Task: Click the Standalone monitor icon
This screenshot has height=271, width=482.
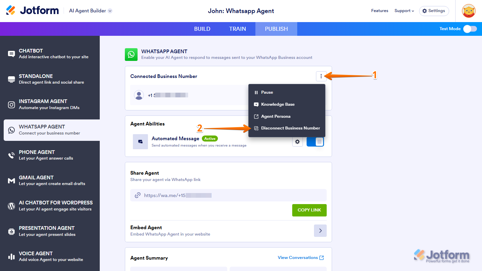Action: click(11, 79)
